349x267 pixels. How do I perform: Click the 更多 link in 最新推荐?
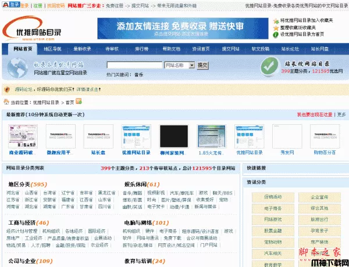tap(341, 114)
